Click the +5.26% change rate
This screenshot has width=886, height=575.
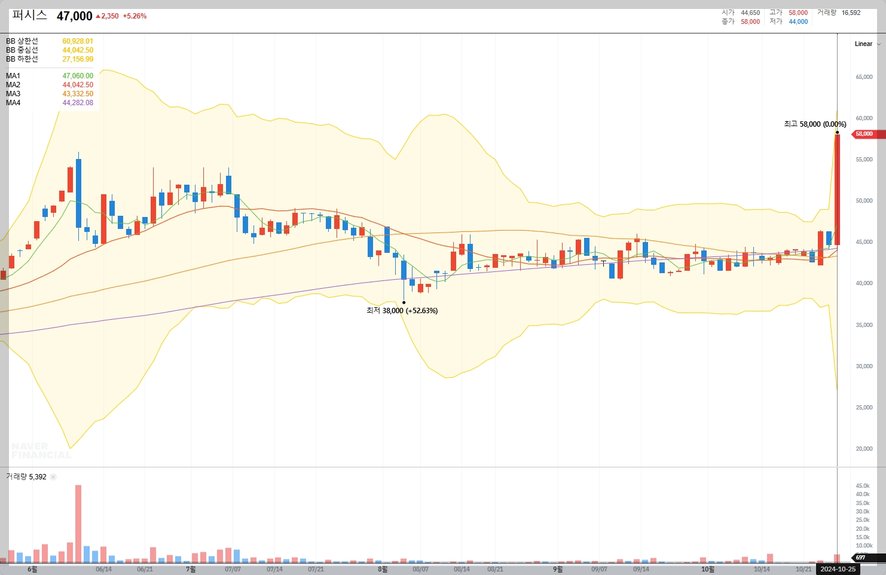pyautogui.click(x=135, y=16)
